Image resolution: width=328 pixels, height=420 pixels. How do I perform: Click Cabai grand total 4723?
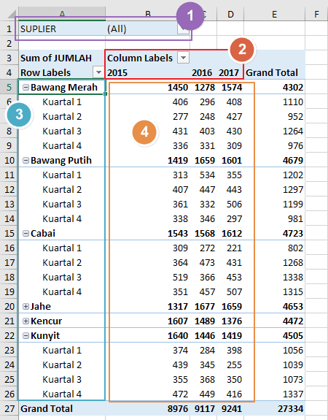(x=293, y=234)
